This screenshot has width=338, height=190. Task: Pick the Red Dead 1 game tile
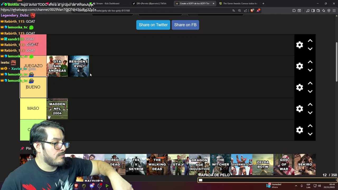(x=115, y=164)
